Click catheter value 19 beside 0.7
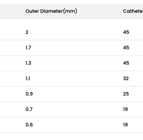The image size is (143, 140). pos(125,109)
